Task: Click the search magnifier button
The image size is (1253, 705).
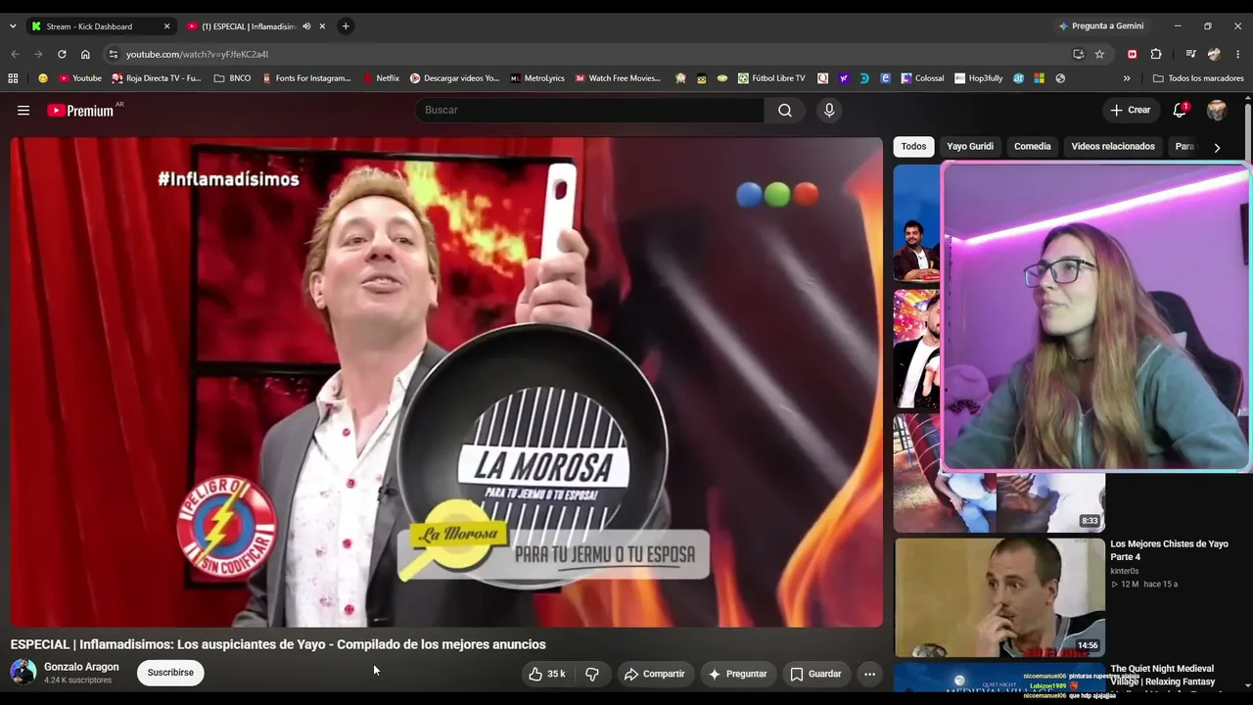Action: click(785, 111)
